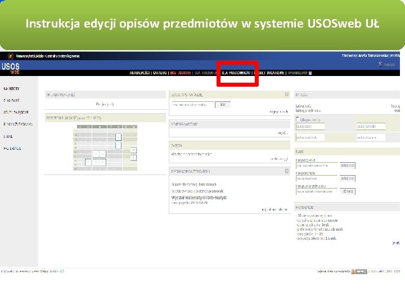The height and width of the screenshot is (304, 405).
Task: Focus the name or surname search field
Action: pyautogui.click(x=193, y=105)
